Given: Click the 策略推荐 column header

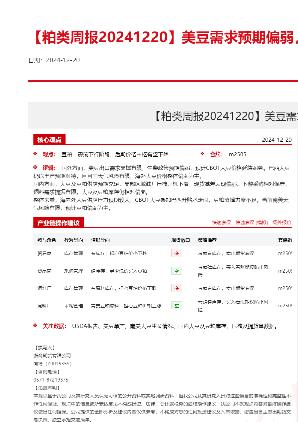Looking at the screenshot, I should tap(207, 240).
